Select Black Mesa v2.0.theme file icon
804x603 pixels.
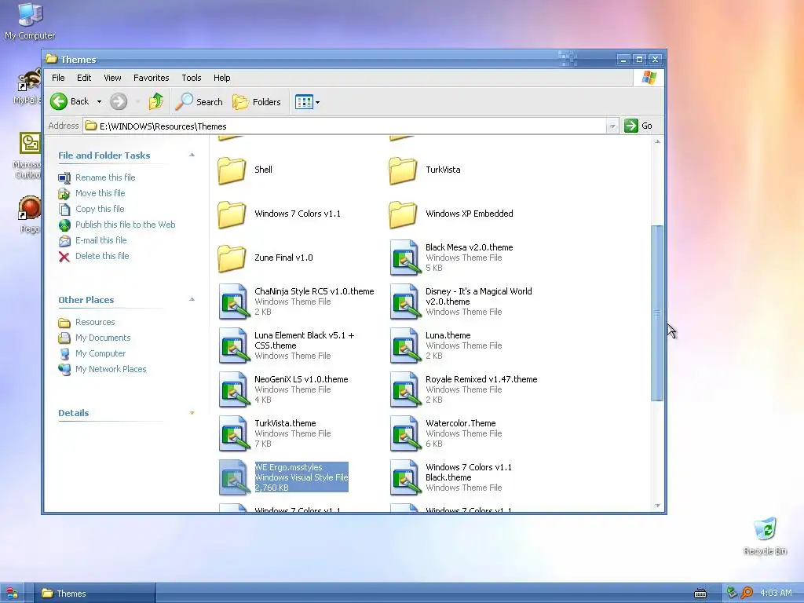point(405,258)
